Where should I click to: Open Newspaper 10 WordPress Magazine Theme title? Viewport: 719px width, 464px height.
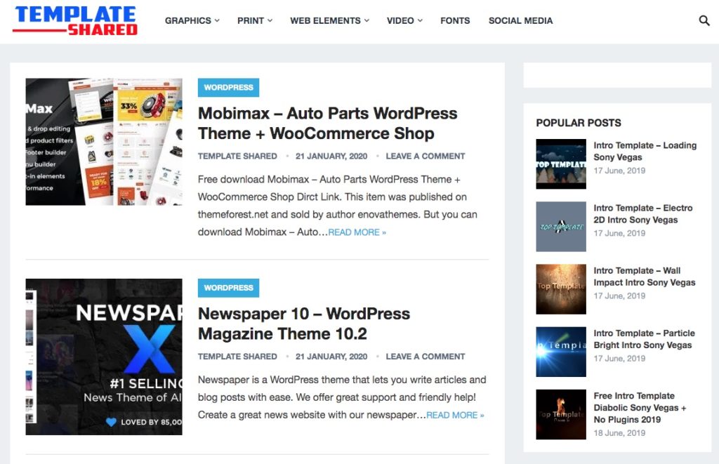[303, 323]
